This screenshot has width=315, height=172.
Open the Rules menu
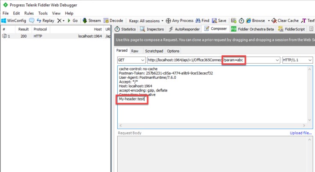coord(29,13)
